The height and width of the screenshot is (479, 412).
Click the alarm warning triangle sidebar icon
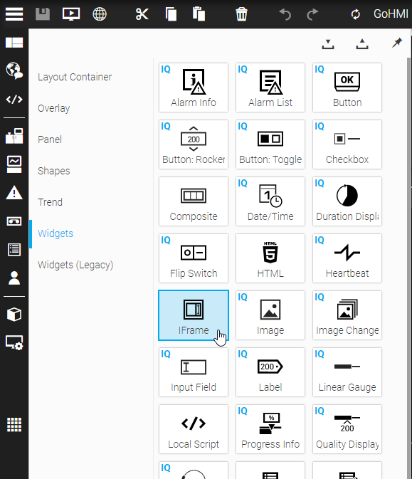click(14, 192)
